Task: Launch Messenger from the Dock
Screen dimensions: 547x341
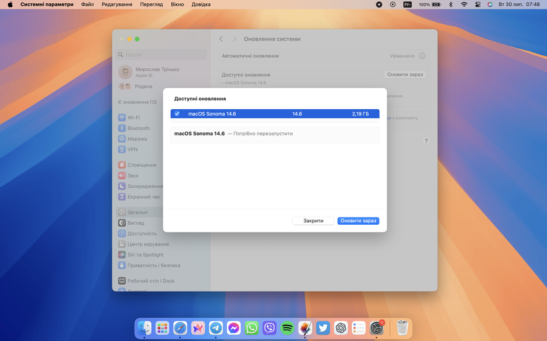Action: pos(234,328)
